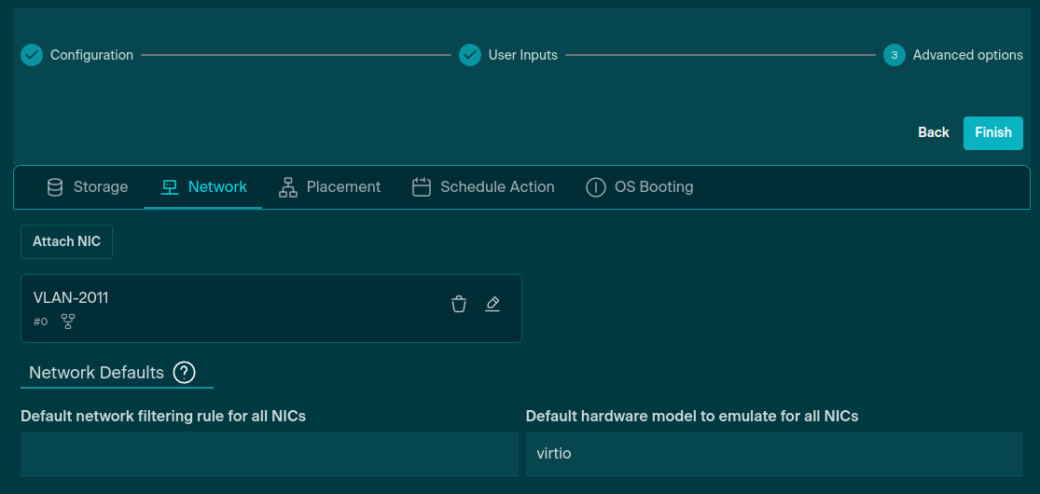Click the Storage database icon
The image size is (1040, 494).
(55, 187)
